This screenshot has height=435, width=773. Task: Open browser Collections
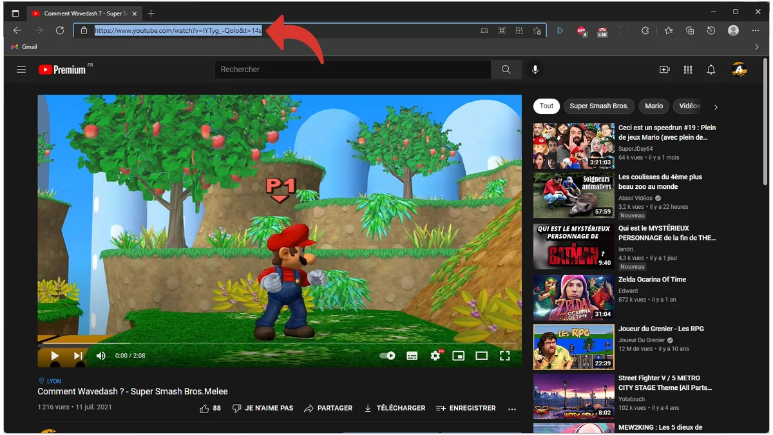tap(690, 30)
